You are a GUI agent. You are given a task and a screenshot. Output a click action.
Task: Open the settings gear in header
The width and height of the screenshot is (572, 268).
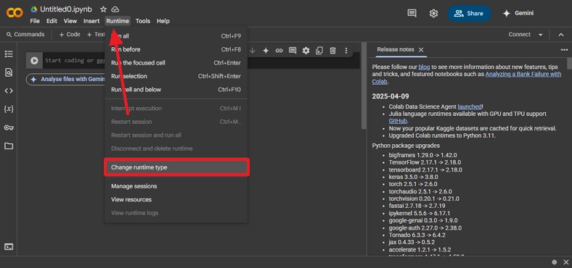pyautogui.click(x=433, y=14)
